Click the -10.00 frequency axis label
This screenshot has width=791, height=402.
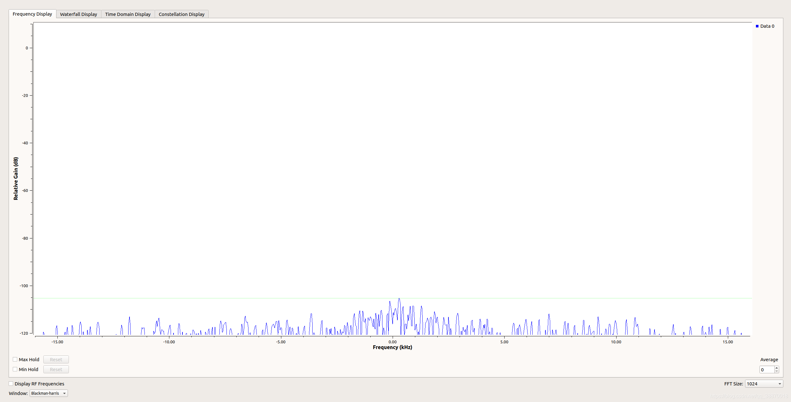[x=169, y=342]
